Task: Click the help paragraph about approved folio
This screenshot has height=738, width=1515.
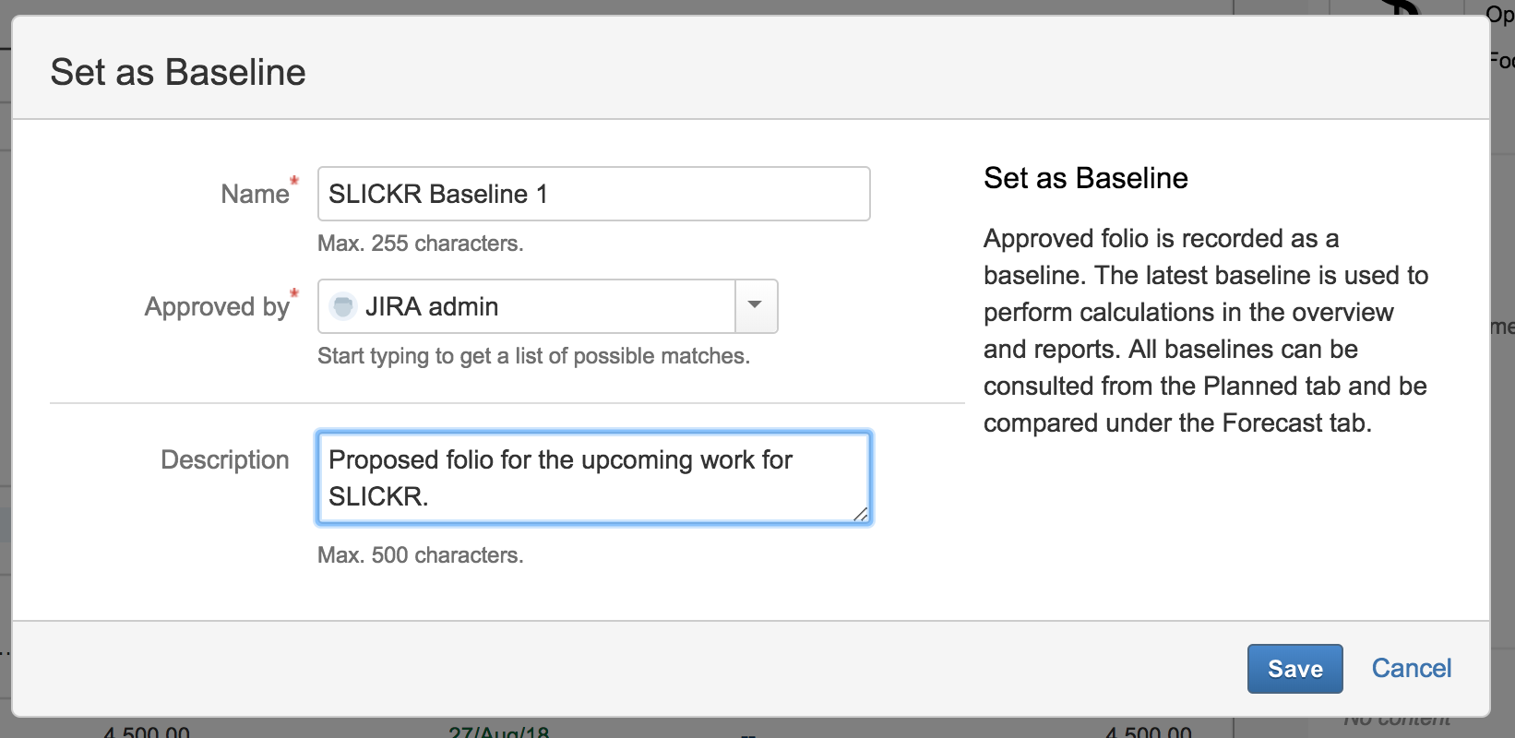Action: click(1205, 330)
